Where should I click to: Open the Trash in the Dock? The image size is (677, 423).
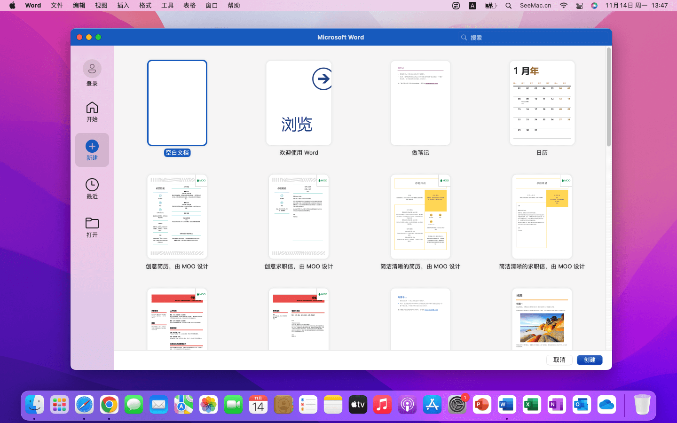tap(642, 405)
